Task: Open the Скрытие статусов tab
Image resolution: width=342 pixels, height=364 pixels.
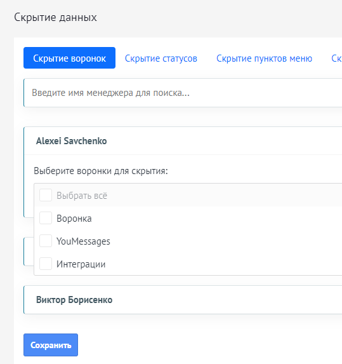Action: 161,58
